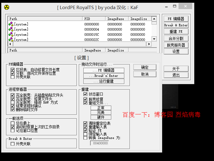Click the 重建 PE button
Image resolution: width=214 pixels, height=161 pixels.
(x=176, y=31)
